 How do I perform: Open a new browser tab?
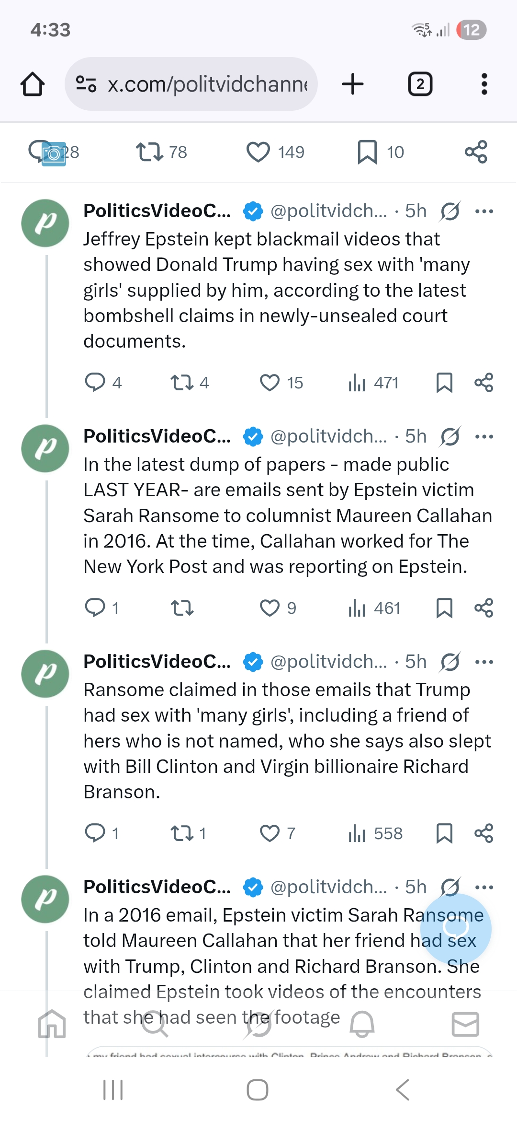(353, 84)
